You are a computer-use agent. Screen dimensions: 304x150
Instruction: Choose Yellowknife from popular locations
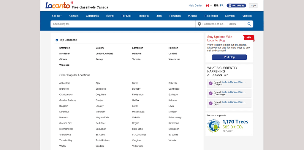pyautogui.click(x=138, y=146)
